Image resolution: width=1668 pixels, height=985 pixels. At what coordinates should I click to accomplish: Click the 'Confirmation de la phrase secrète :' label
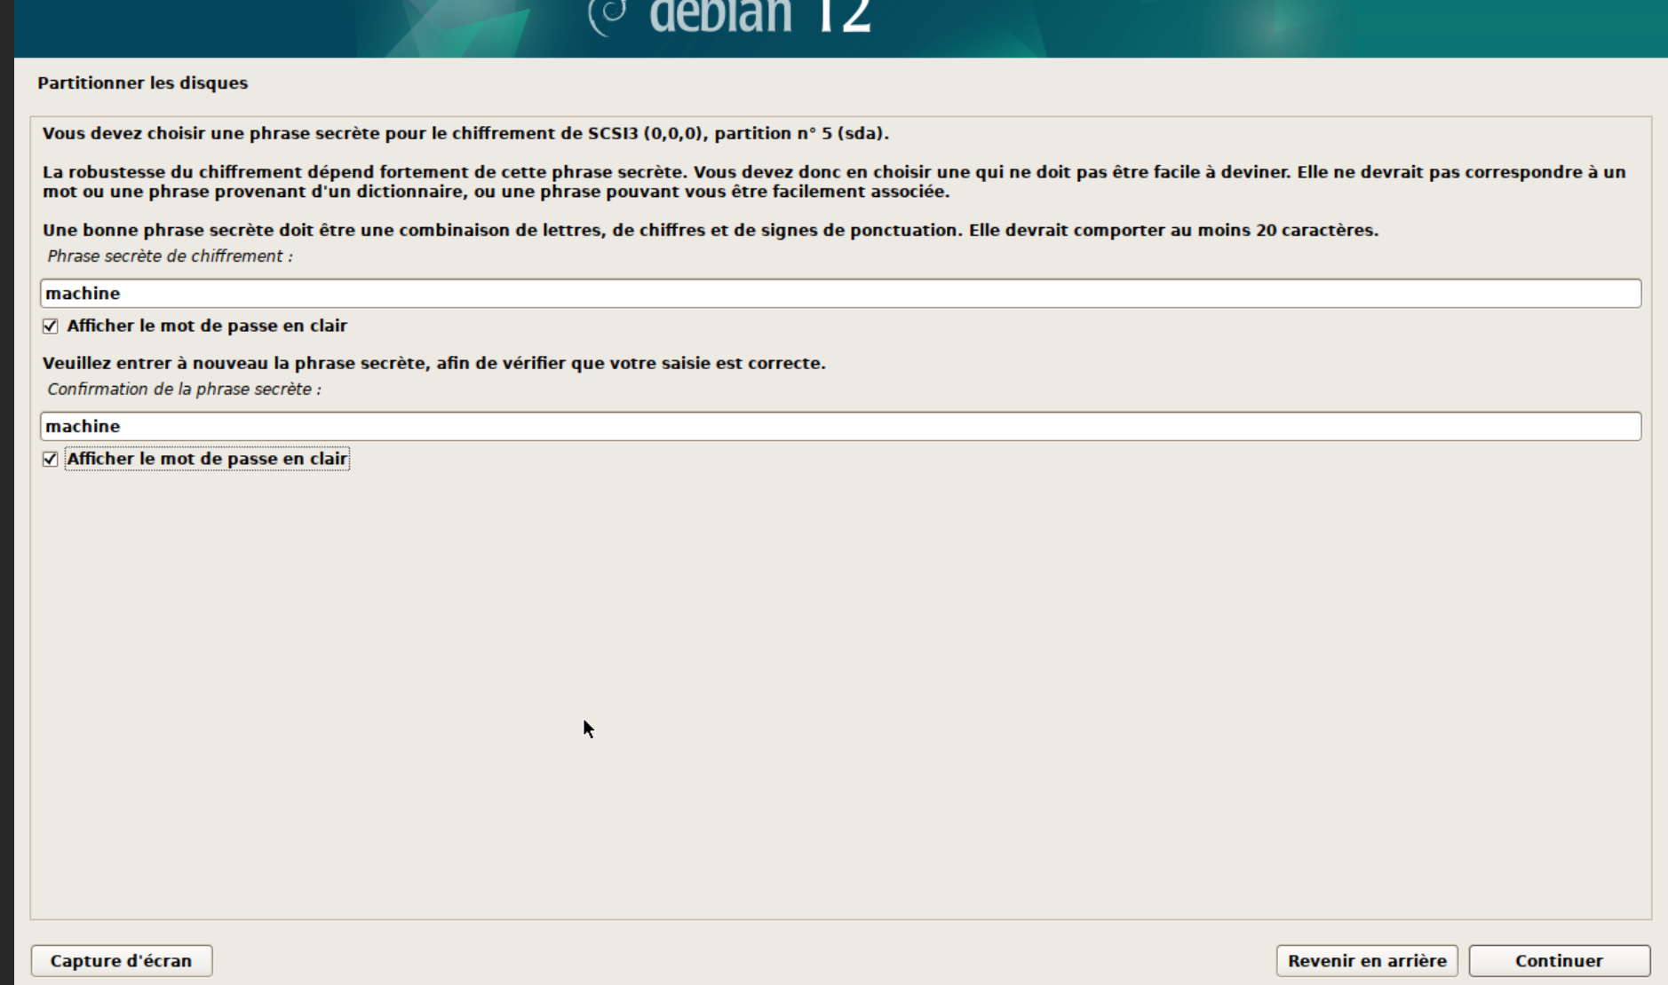click(x=184, y=389)
